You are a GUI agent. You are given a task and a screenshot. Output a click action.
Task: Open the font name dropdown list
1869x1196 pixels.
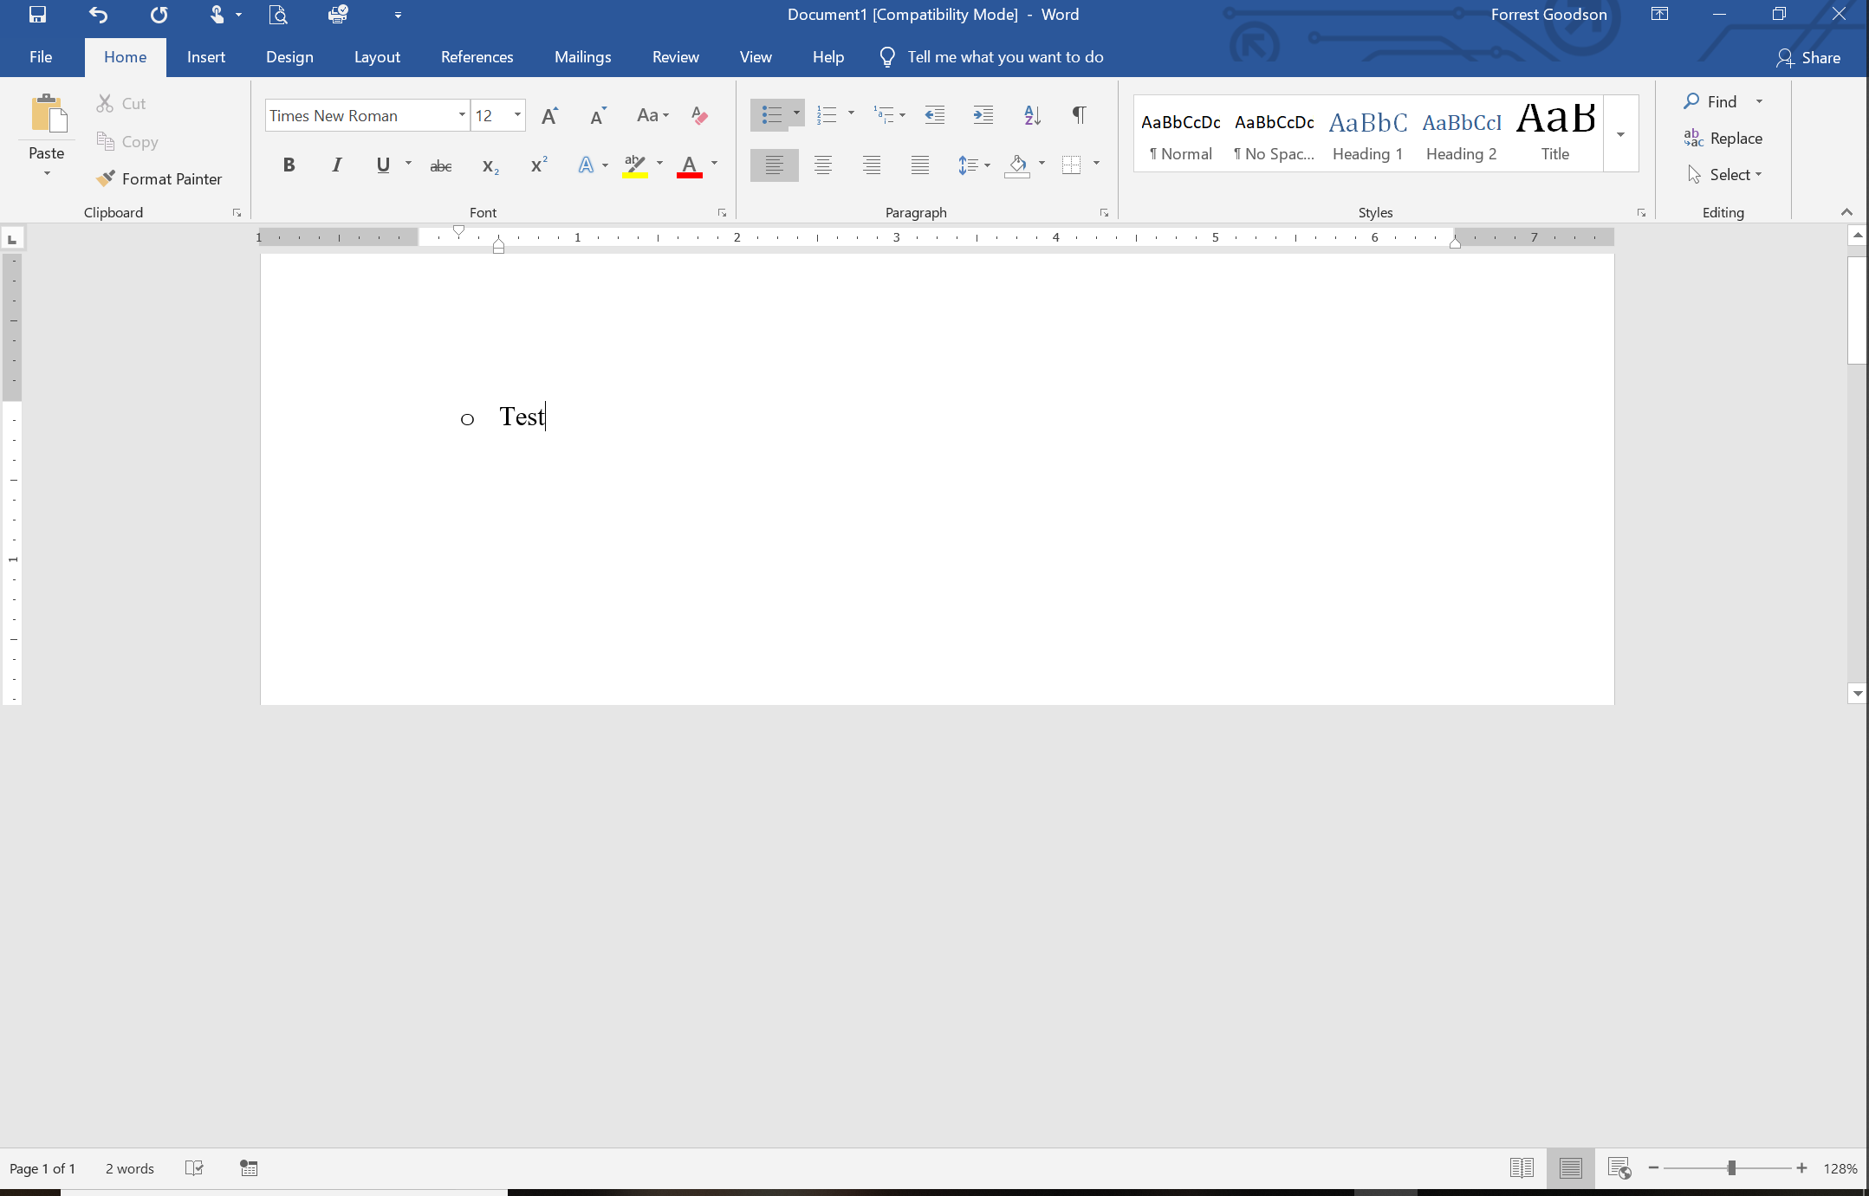[462, 115]
